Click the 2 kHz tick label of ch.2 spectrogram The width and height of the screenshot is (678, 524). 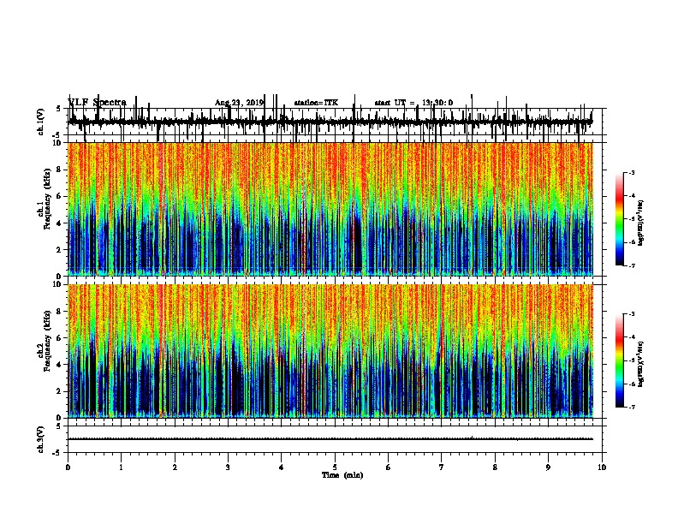coord(60,391)
